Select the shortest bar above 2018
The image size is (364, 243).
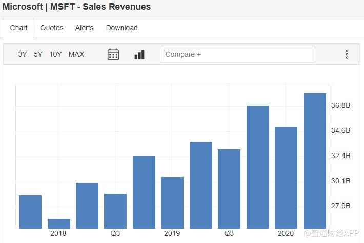59,224
